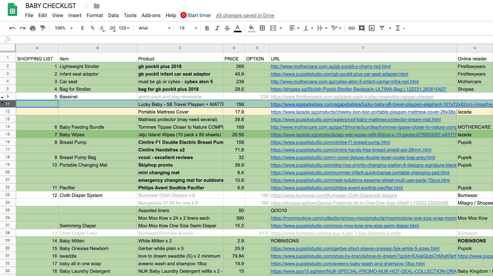
Task: Open the font size 10 dropdown
Action: (x=188, y=28)
